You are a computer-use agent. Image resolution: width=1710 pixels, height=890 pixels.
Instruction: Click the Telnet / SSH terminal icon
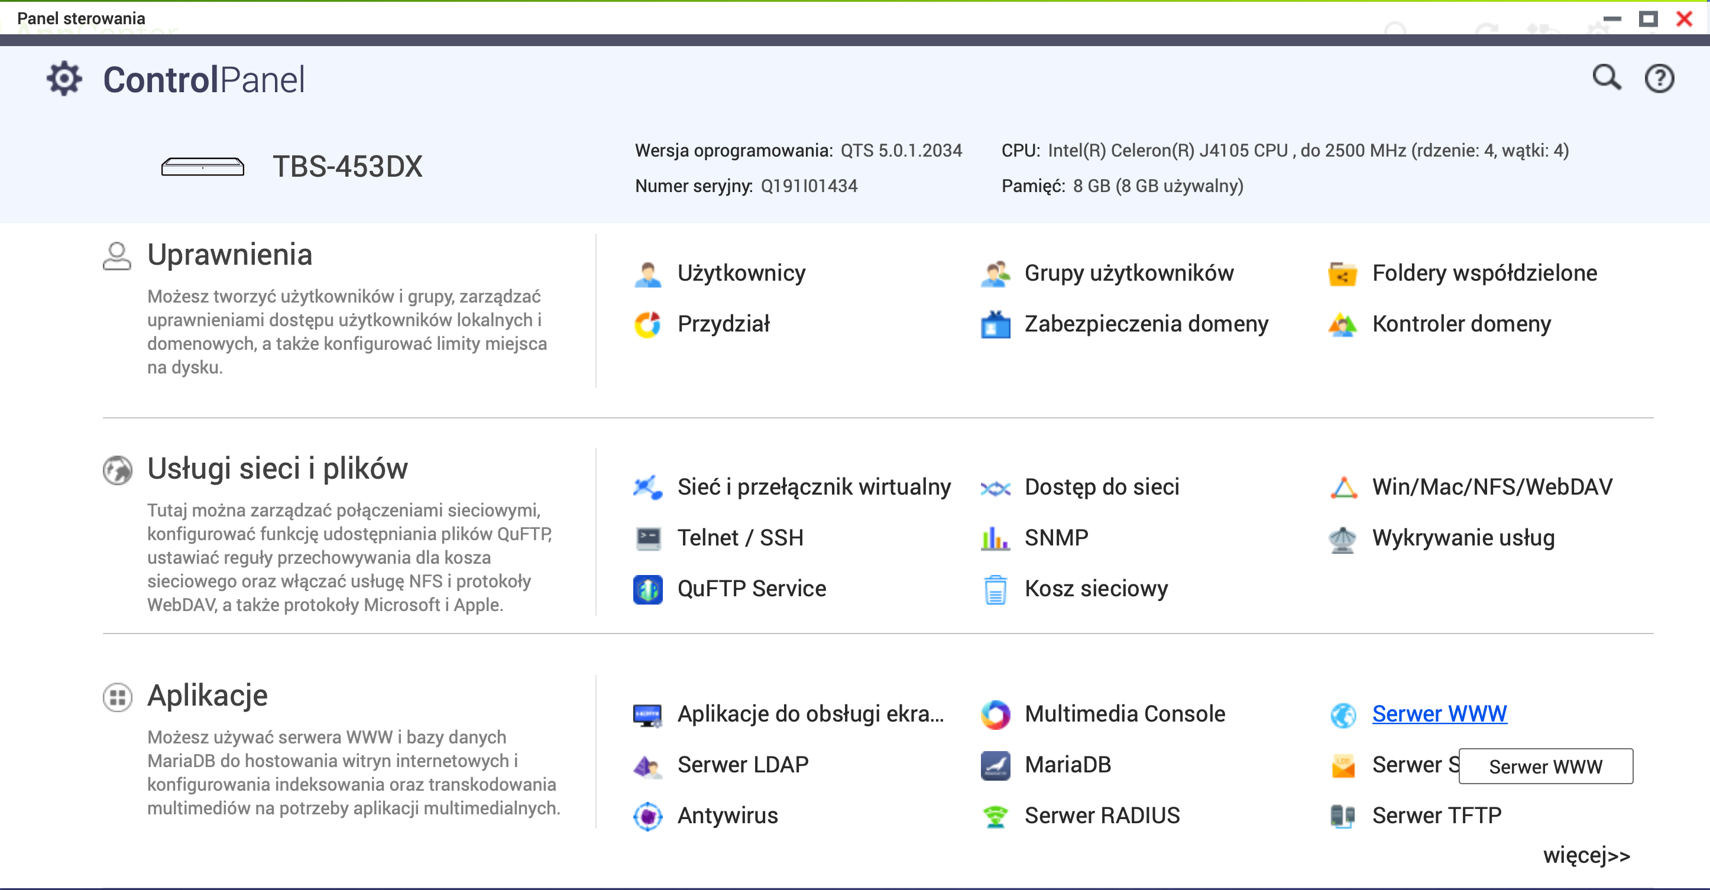[x=647, y=538]
